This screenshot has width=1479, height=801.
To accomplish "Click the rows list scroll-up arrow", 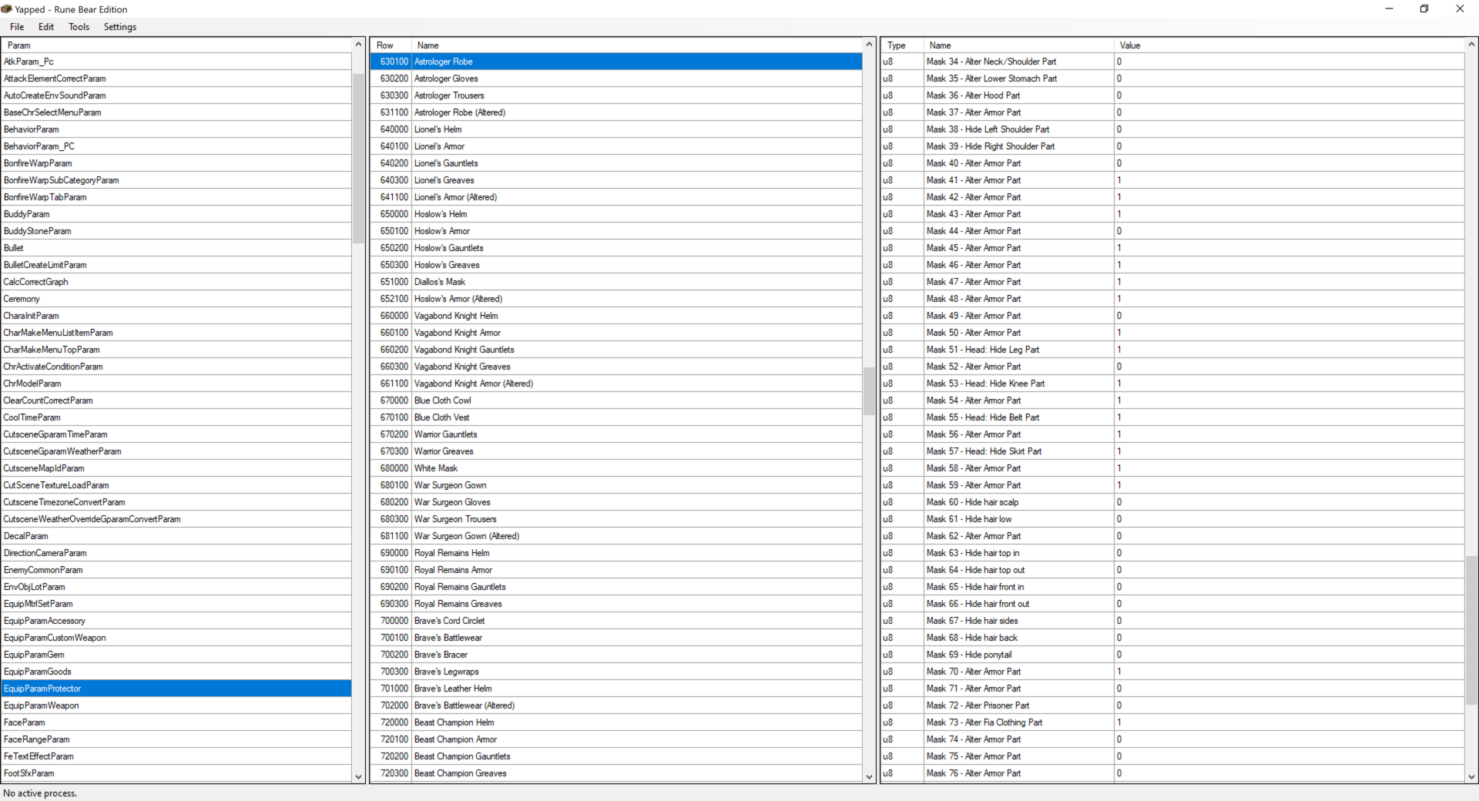I will 869,45.
